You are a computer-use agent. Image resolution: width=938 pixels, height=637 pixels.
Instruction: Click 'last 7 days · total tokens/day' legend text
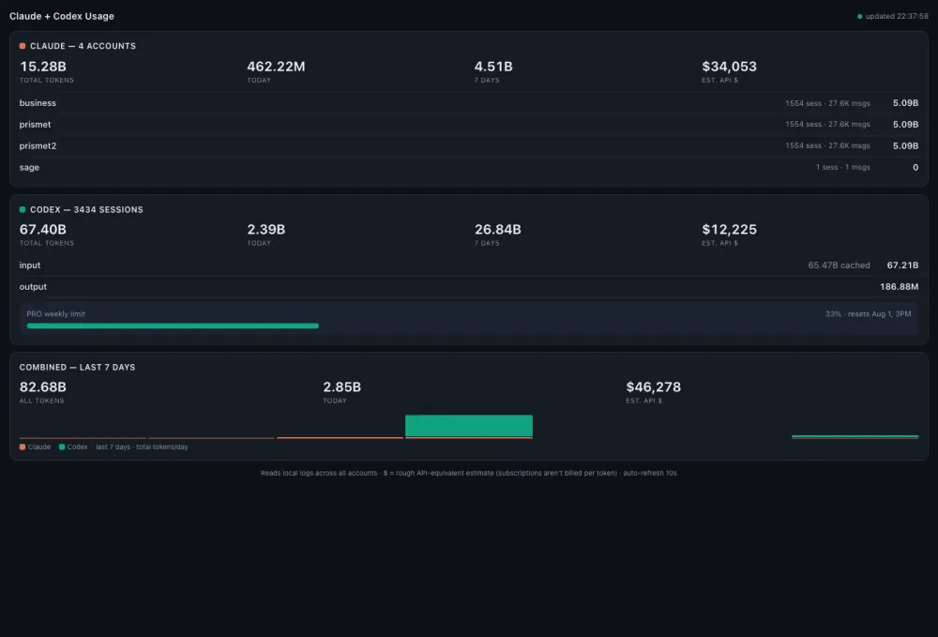point(142,447)
